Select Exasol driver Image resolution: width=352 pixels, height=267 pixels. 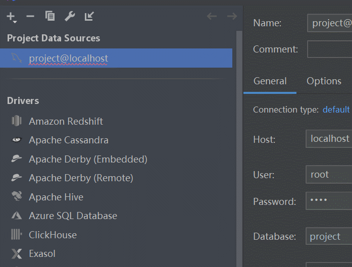point(42,254)
